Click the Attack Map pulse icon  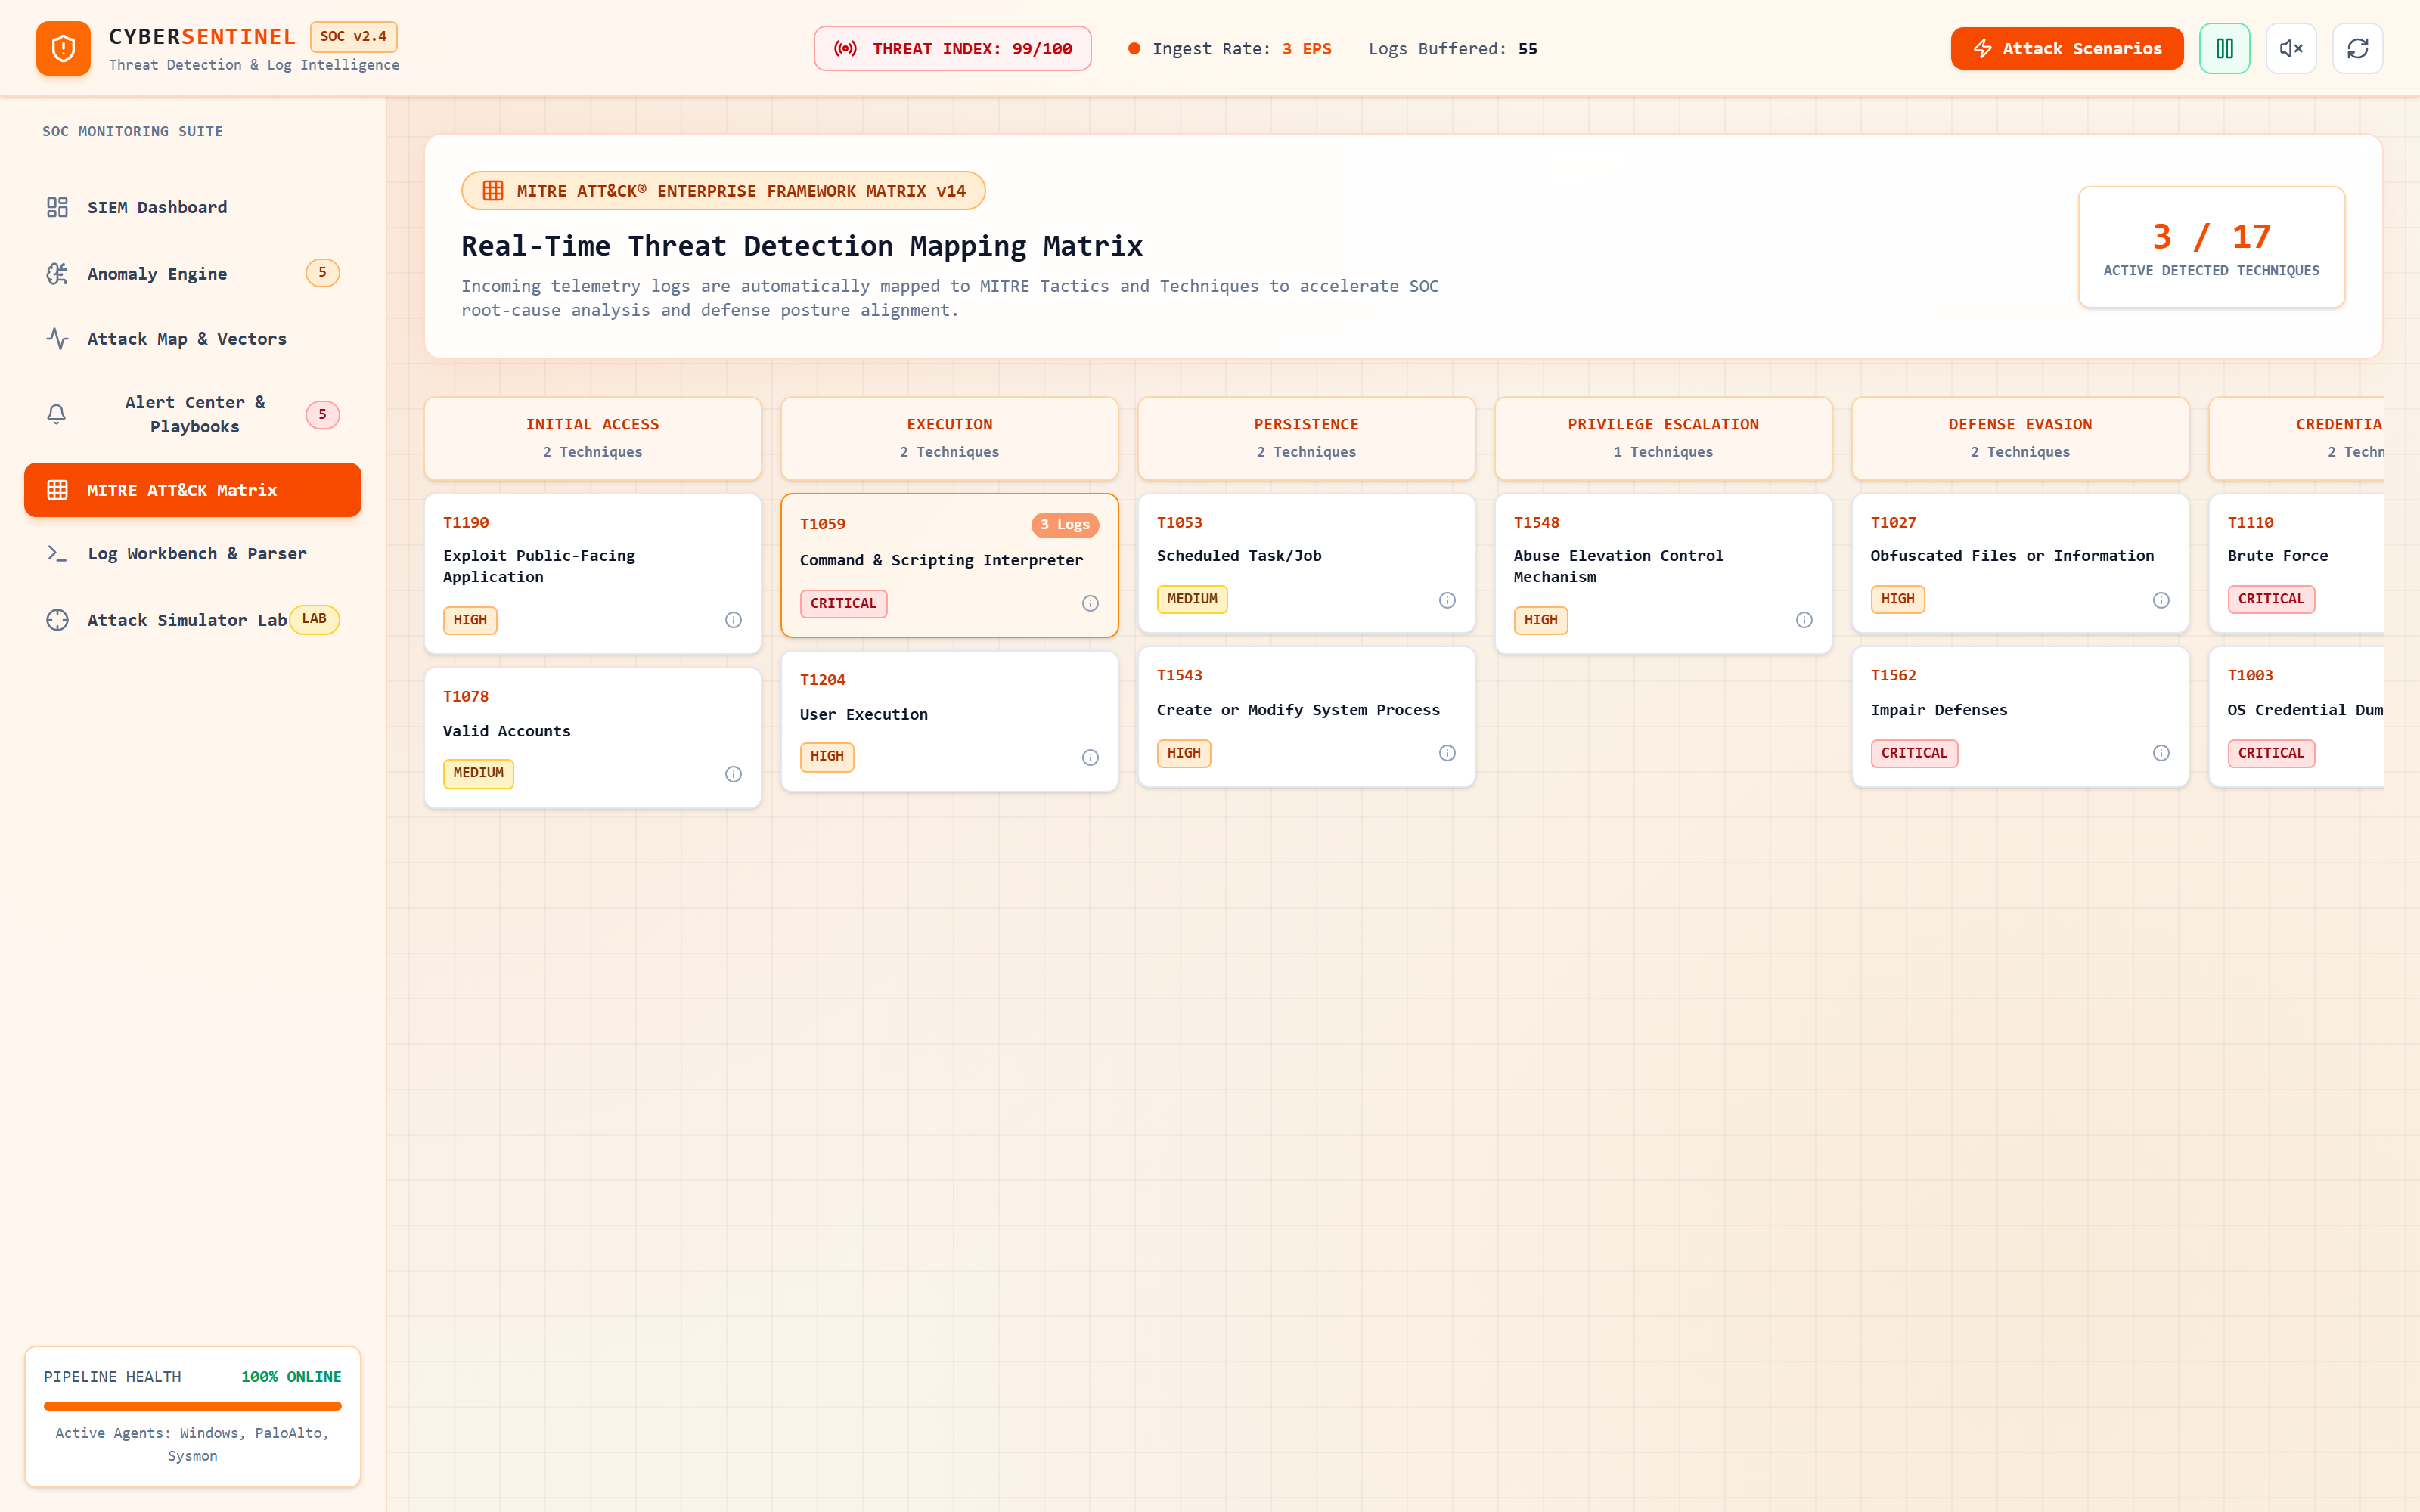click(x=57, y=339)
